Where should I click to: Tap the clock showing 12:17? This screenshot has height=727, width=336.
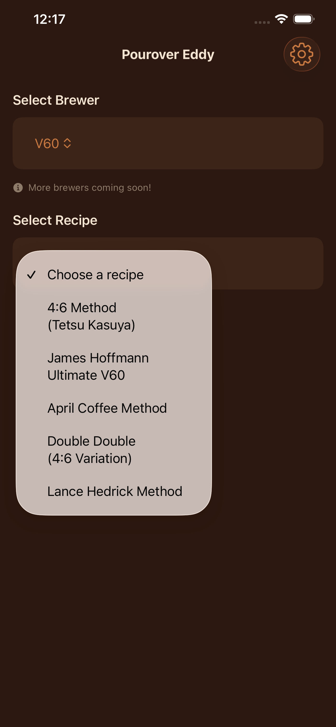[x=50, y=19]
